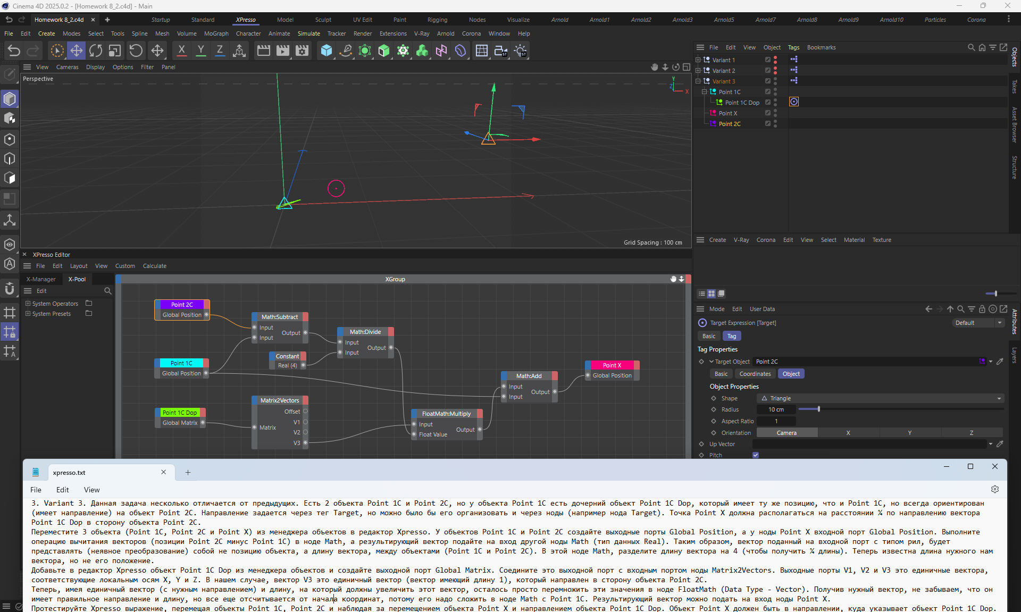This screenshot has height=612, width=1021.
Task: Open the Simulate menu
Action: (308, 33)
